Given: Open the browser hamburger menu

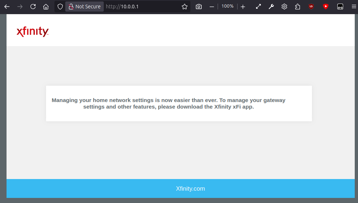Looking at the screenshot, I should pos(354,7).
